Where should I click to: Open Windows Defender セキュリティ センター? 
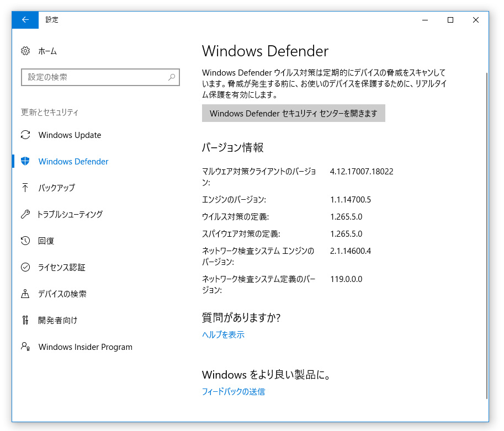293,113
